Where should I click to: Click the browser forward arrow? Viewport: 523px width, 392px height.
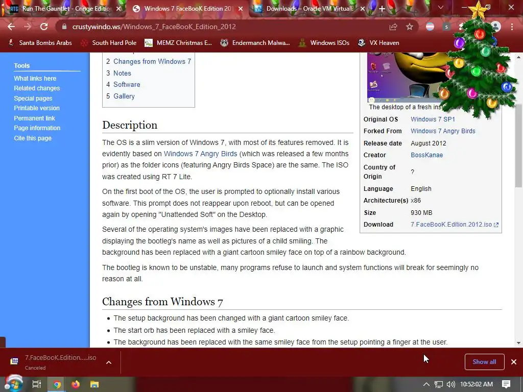28,27
